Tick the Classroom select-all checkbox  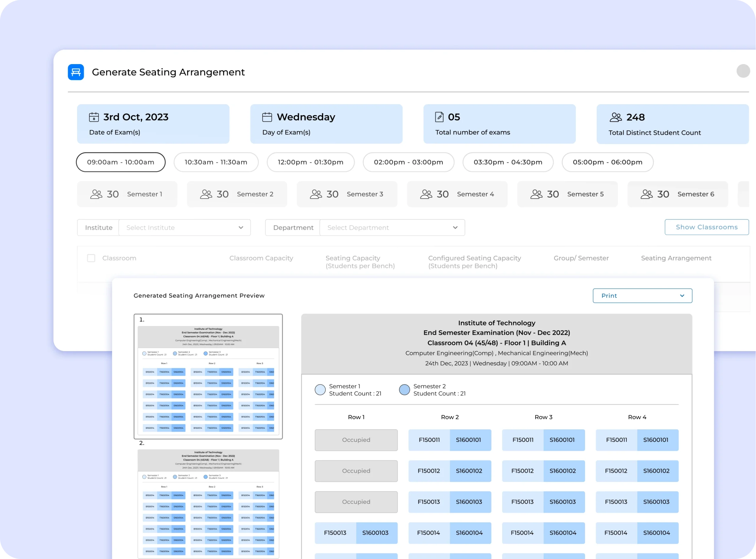(x=91, y=258)
